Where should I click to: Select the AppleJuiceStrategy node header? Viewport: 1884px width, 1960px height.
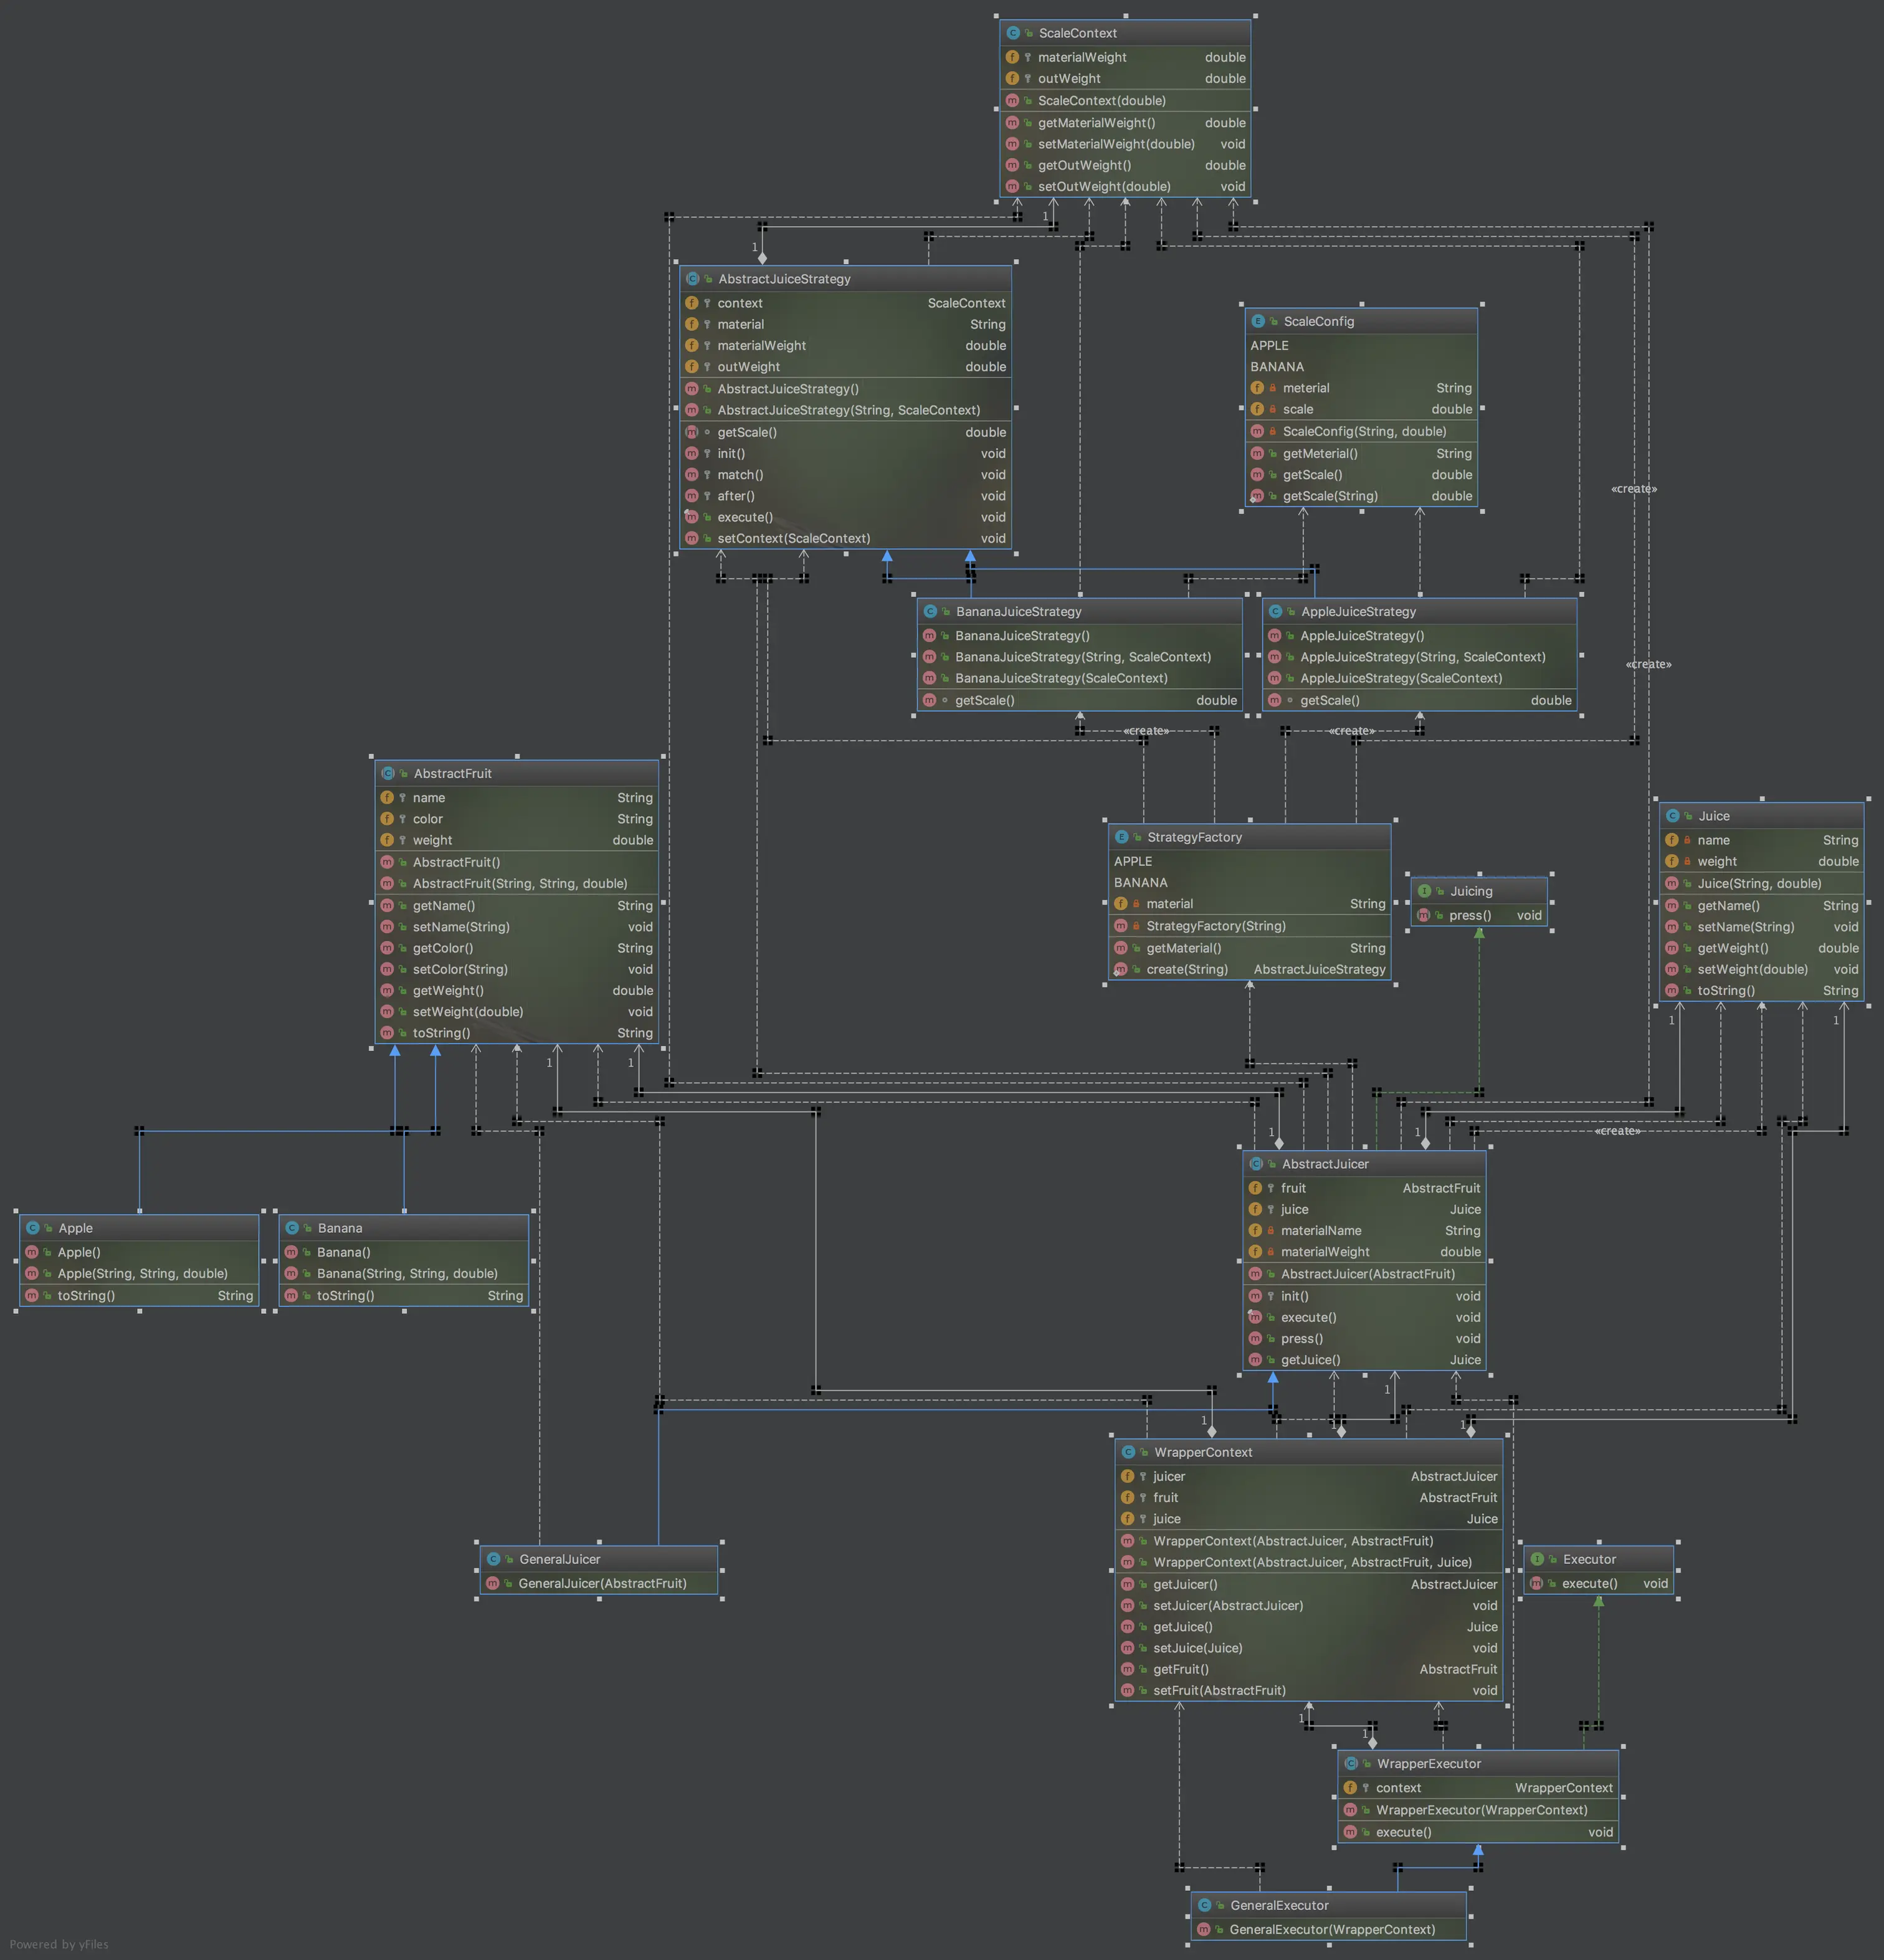[x=1357, y=611]
